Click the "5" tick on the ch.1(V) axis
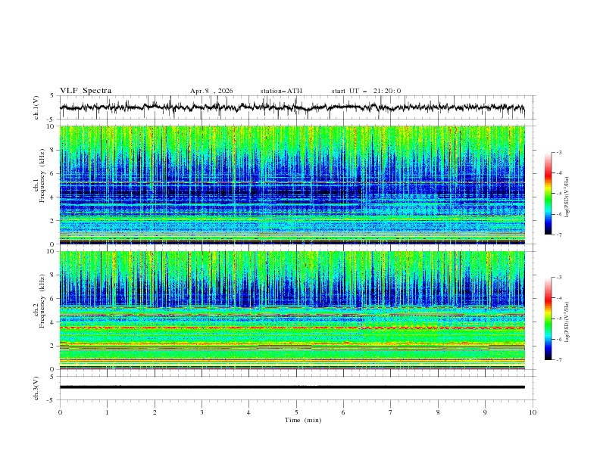Screen dimensions: 600x463 click(x=53, y=96)
